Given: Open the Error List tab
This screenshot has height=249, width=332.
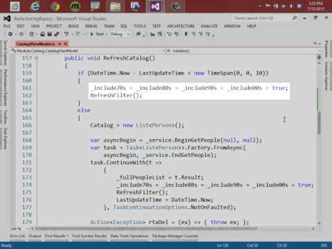Looking at the screenshot, I should tap(17, 236).
